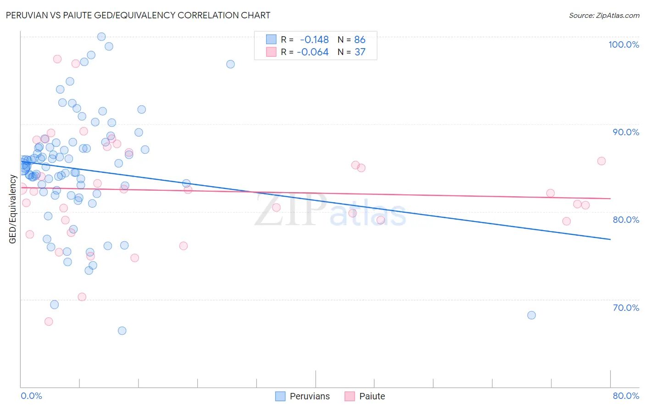
Task: Click the lowest blue data point below 70%
Action: [122, 331]
